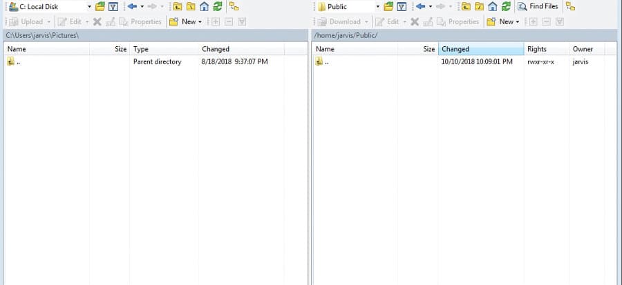Open directory icon in local panel
Screen dimensions: 622x285
pos(100,6)
